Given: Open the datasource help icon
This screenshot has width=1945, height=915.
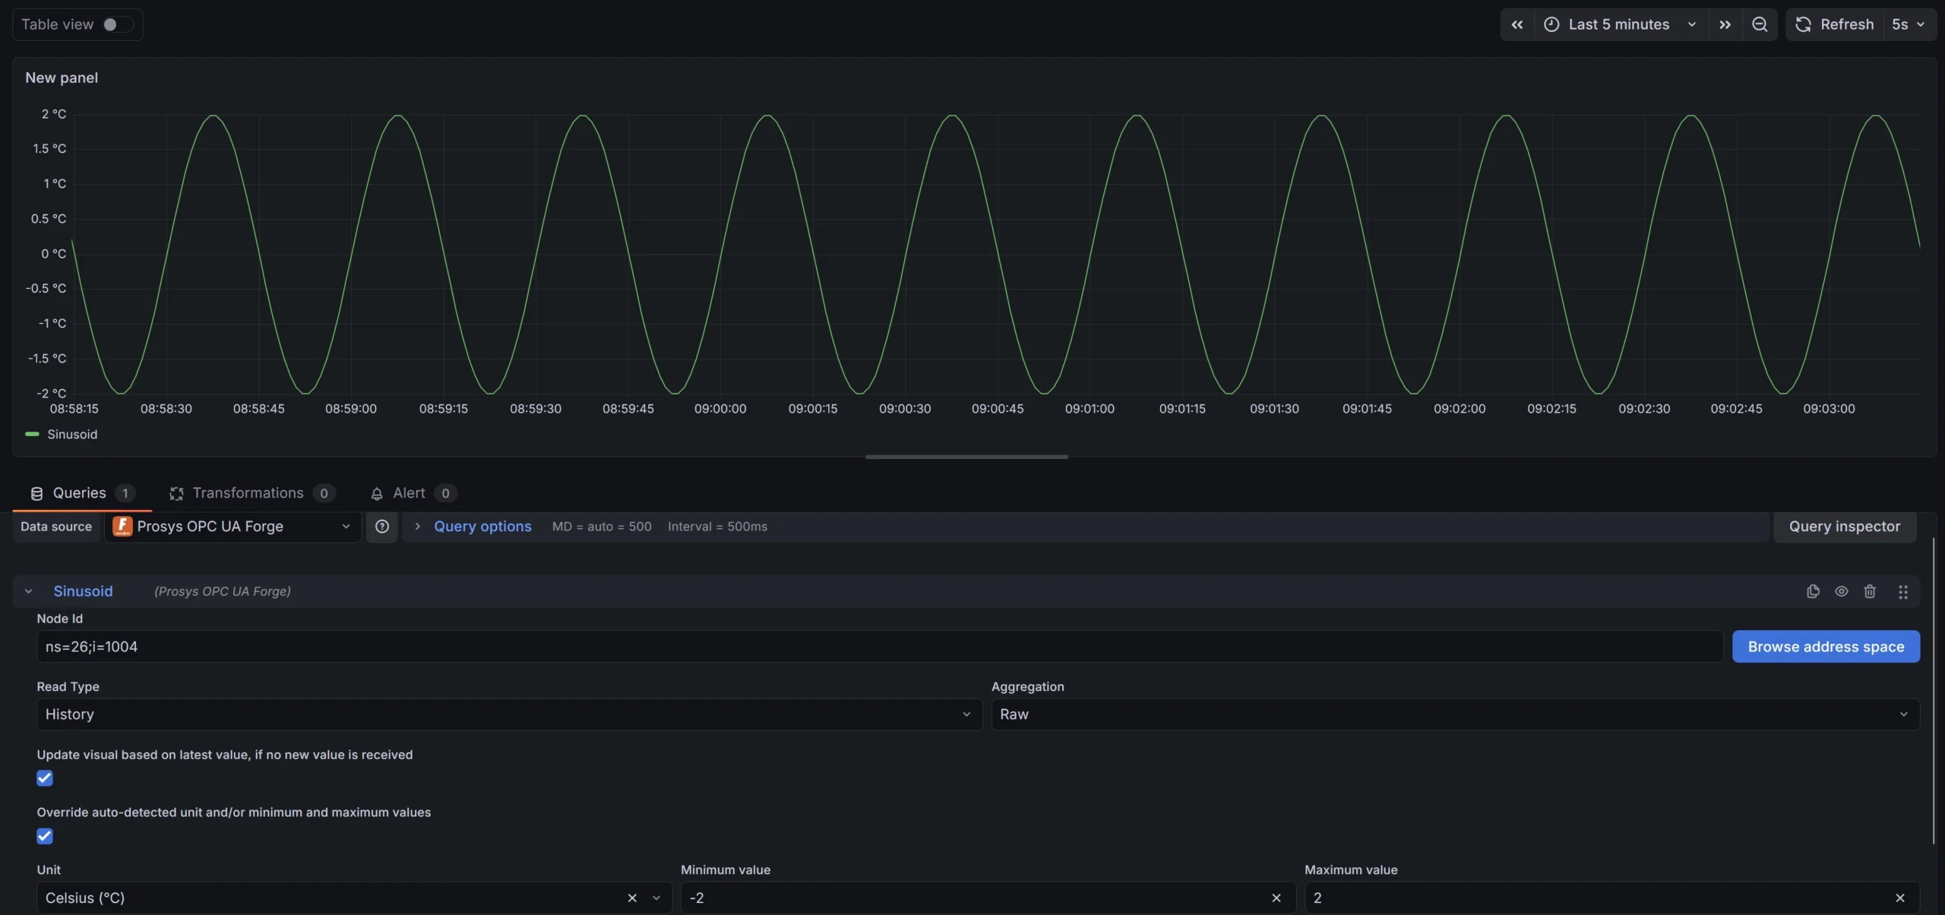Looking at the screenshot, I should pyautogui.click(x=382, y=526).
